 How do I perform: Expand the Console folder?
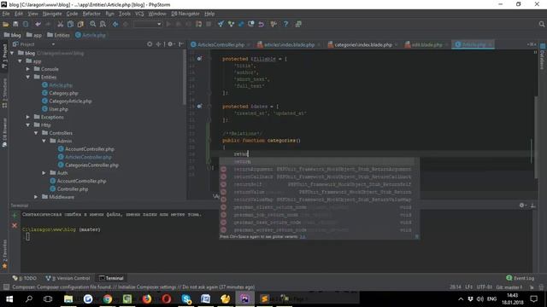click(28, 69)
